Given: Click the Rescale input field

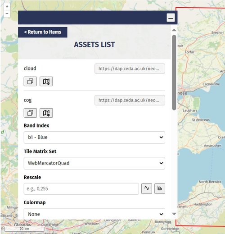Looking at the screenshot, I should coord(81,188).
